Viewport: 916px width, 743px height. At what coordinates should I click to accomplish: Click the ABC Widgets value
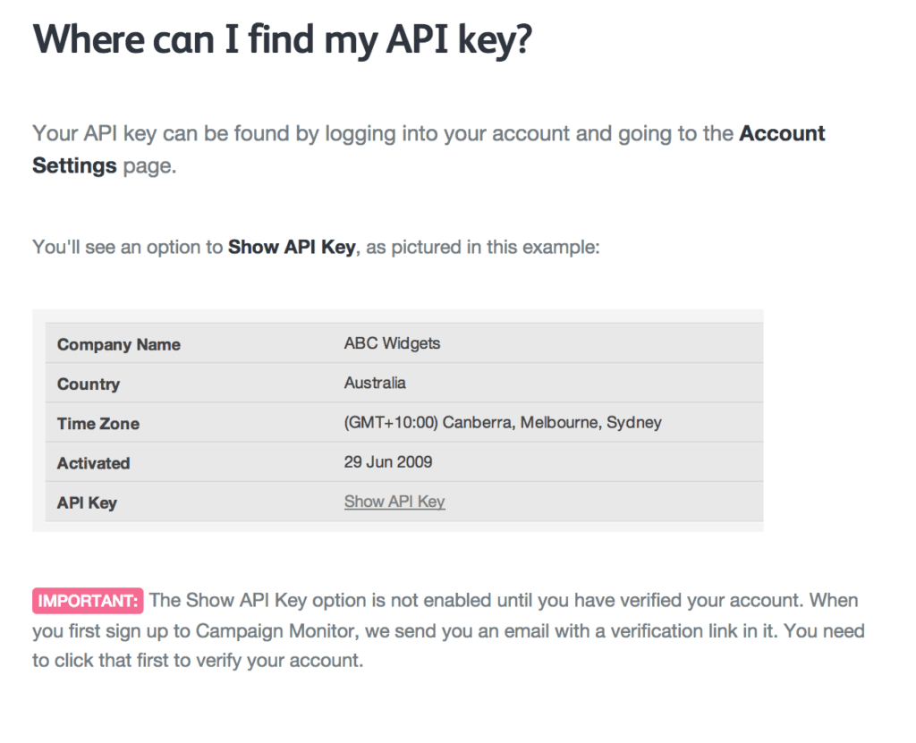pos(392,343)
